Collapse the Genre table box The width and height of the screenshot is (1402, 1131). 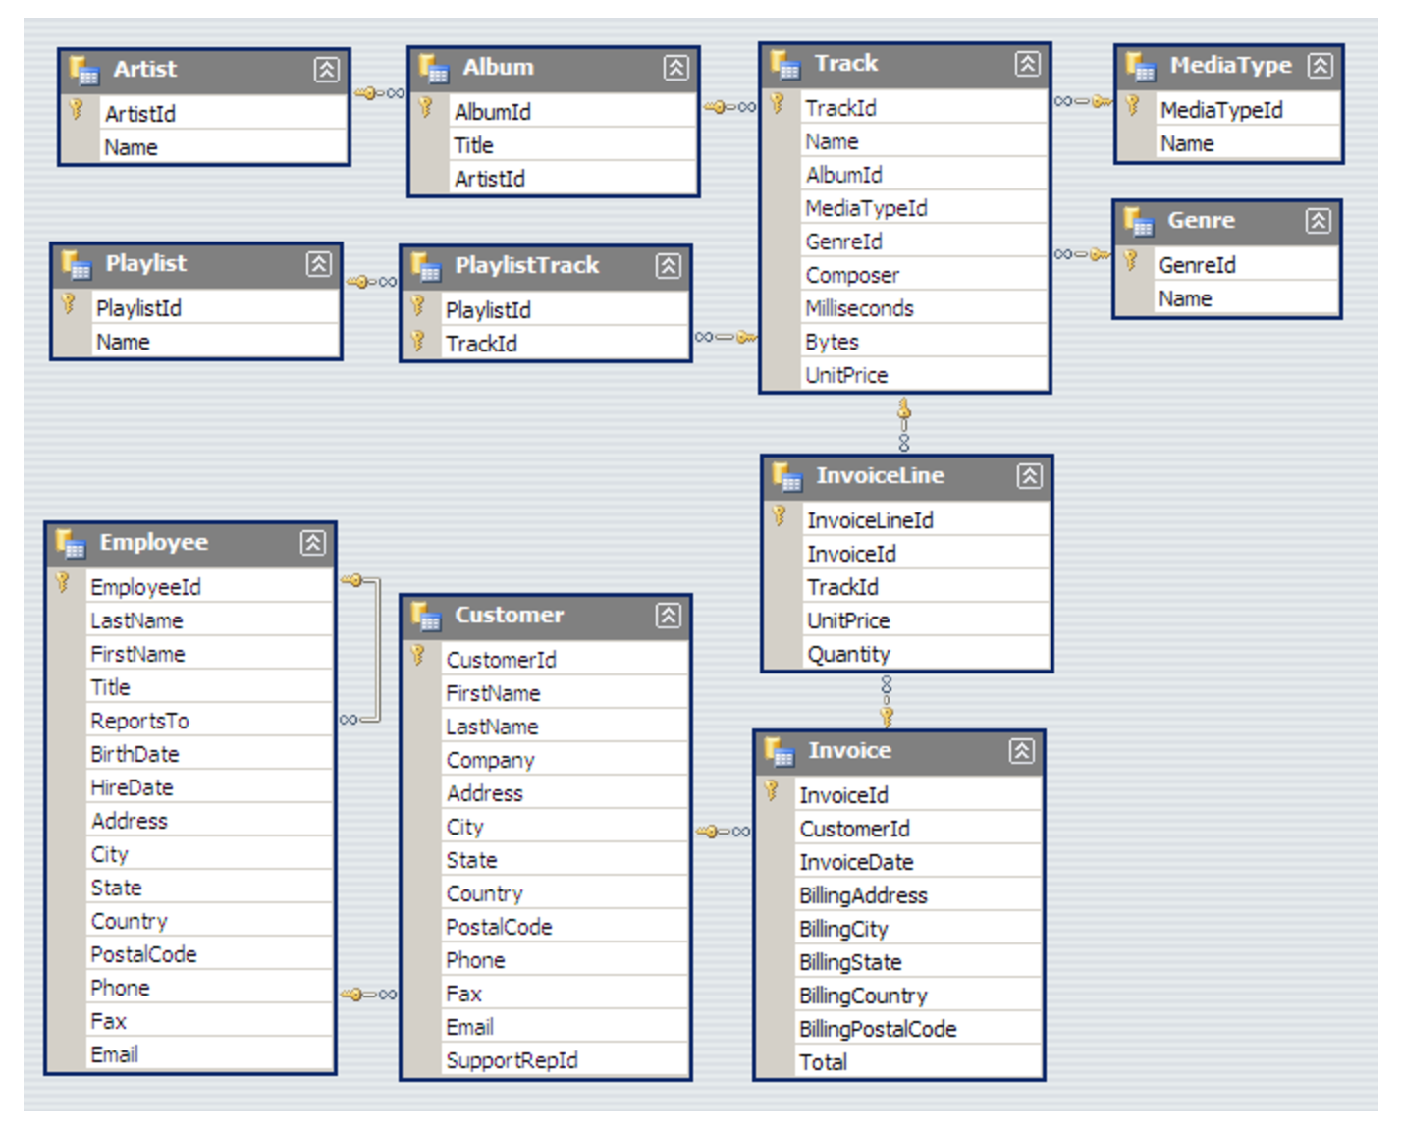[1319, 220]
